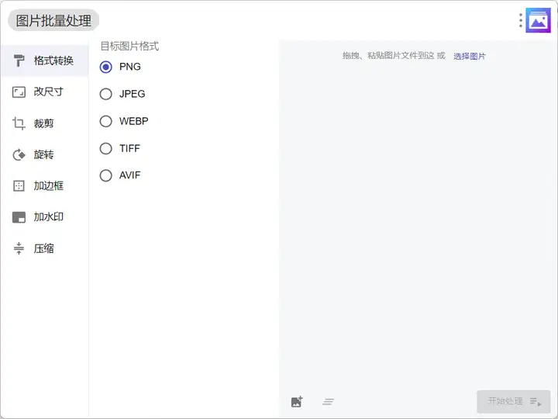The width and height of the screenshot is (558, 419).
Task: Click the border icon beside 加边框
Action: (x=19, y=185)
